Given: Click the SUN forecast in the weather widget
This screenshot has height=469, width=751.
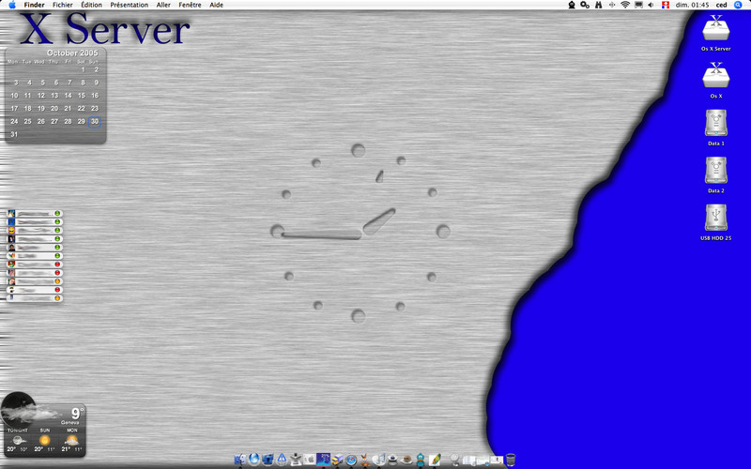Looking at the screenshot, I should click(x=44, y=440).
